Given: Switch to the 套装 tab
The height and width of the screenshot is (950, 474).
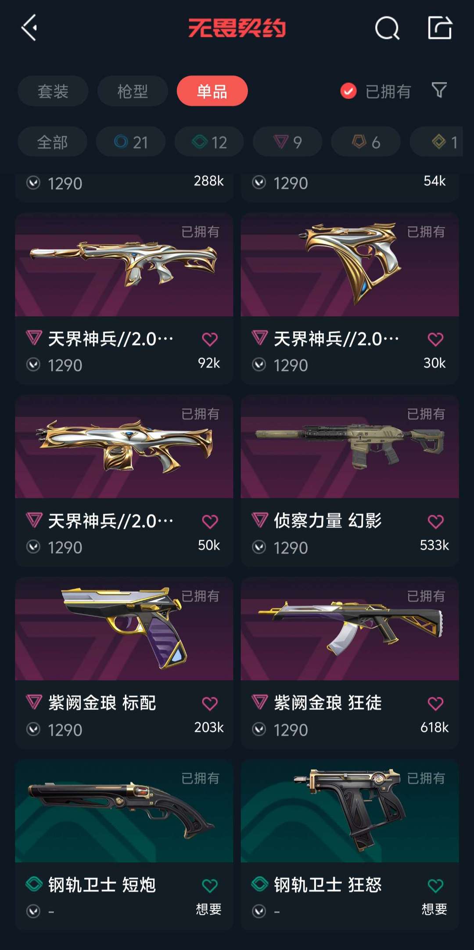Looking at the screenshot, I should (x=53, y=91).
